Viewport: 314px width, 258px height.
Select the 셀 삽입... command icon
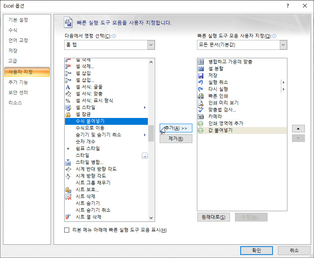[68, 80]
